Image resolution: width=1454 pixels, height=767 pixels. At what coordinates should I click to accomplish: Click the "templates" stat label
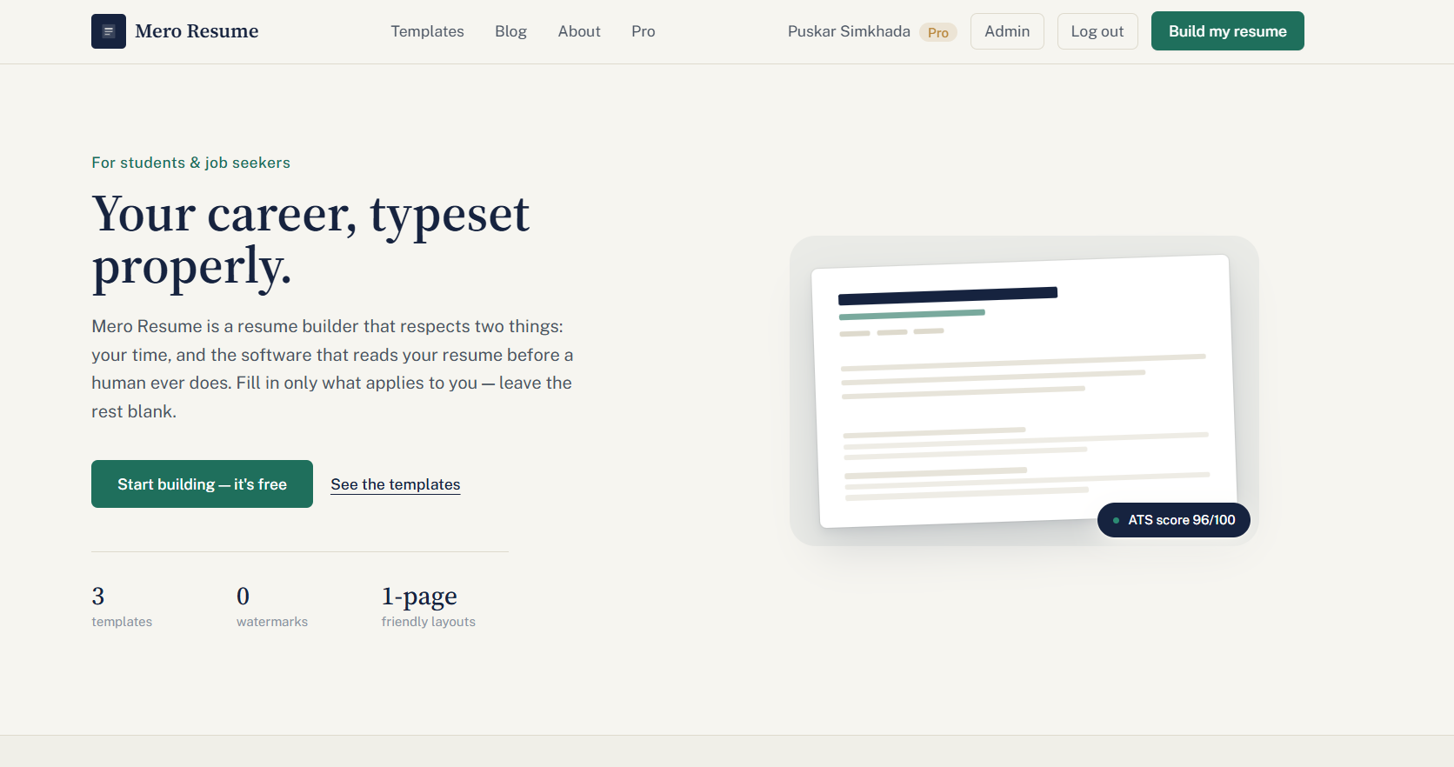[x=122, y=622]
